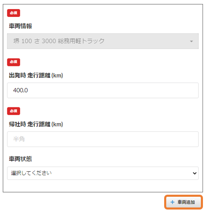Click the 車両状態 field label

pos(21,159)
